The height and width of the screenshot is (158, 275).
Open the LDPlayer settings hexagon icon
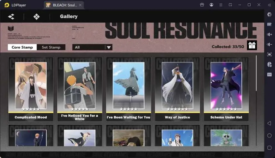269,14
